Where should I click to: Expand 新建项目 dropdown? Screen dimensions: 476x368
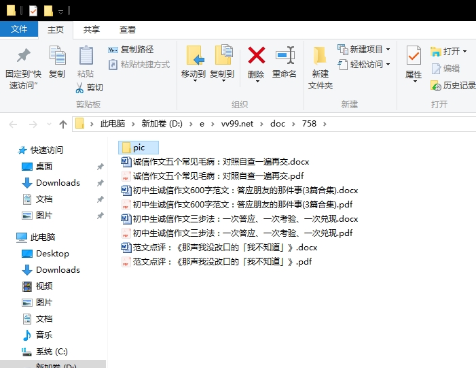pos(388,49)
